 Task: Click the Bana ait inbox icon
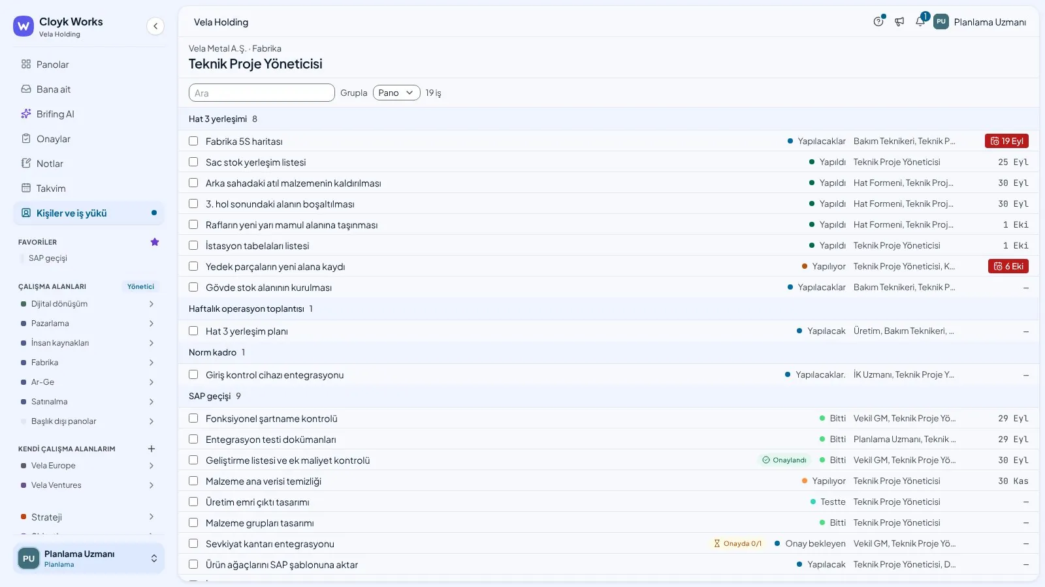[x=26, y=89]
